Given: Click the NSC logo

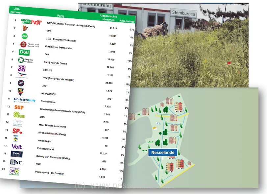Looking at the screenshot, I should pyautogui.click(x=16, y=162).
